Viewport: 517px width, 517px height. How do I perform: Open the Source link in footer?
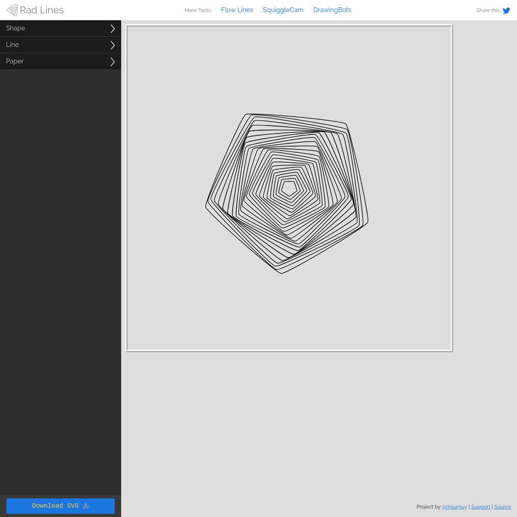(502, 507)
